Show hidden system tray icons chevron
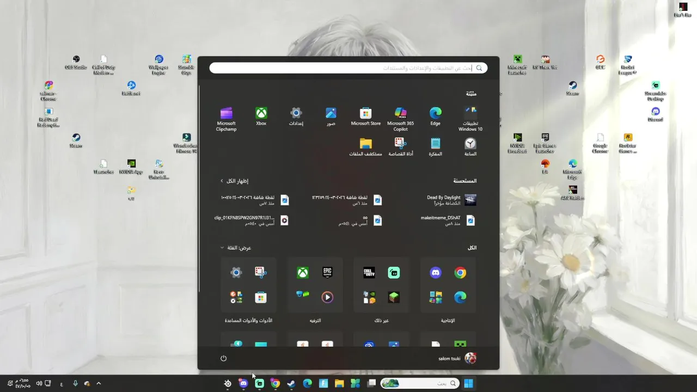697x392 pixels. tap(99, 383)
